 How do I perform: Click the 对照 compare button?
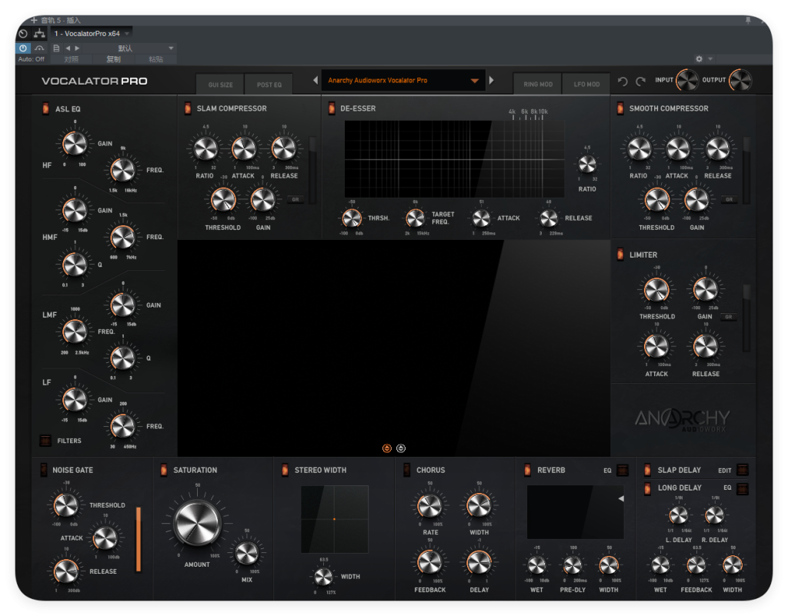click(72, 59)
